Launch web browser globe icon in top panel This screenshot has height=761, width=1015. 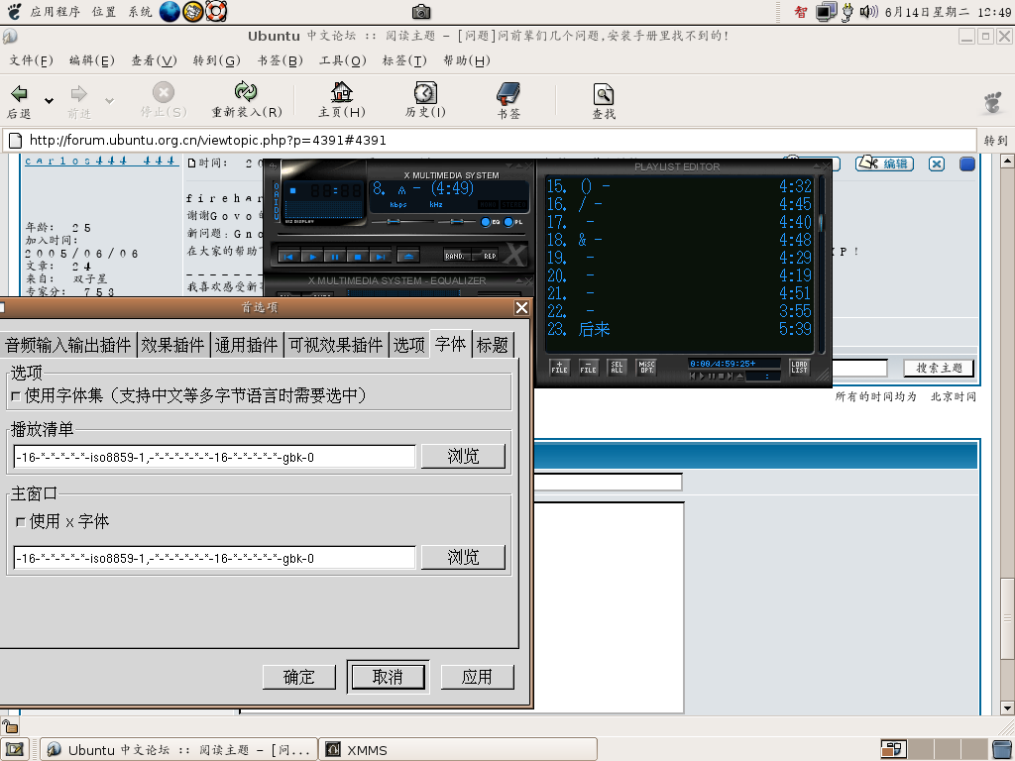point(169,11)
